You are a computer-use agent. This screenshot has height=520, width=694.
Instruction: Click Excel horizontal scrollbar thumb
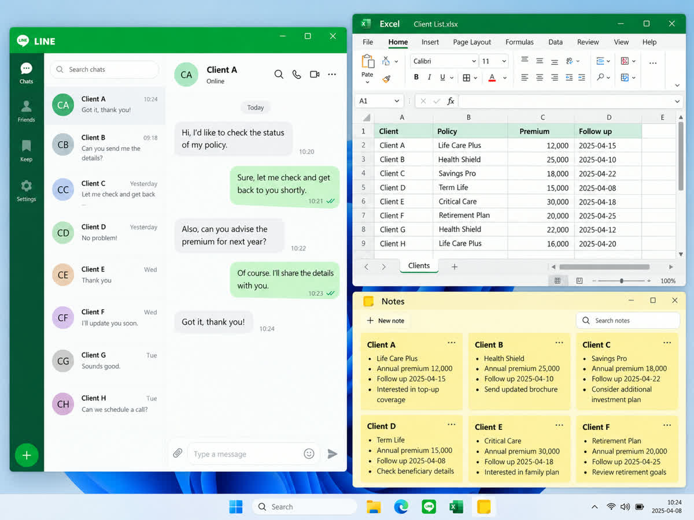click(x=604, y=267)
